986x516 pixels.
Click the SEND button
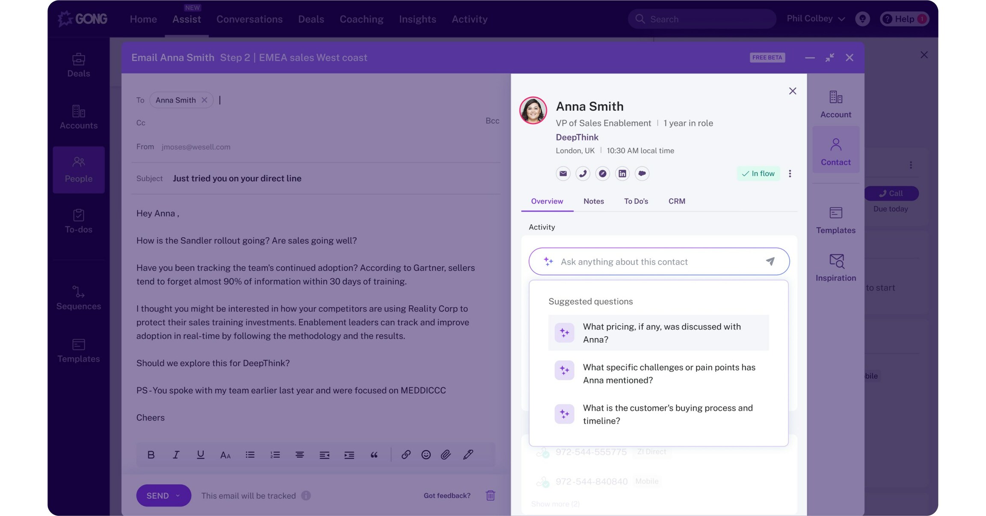pyautogui.click(x=158, y=495)
